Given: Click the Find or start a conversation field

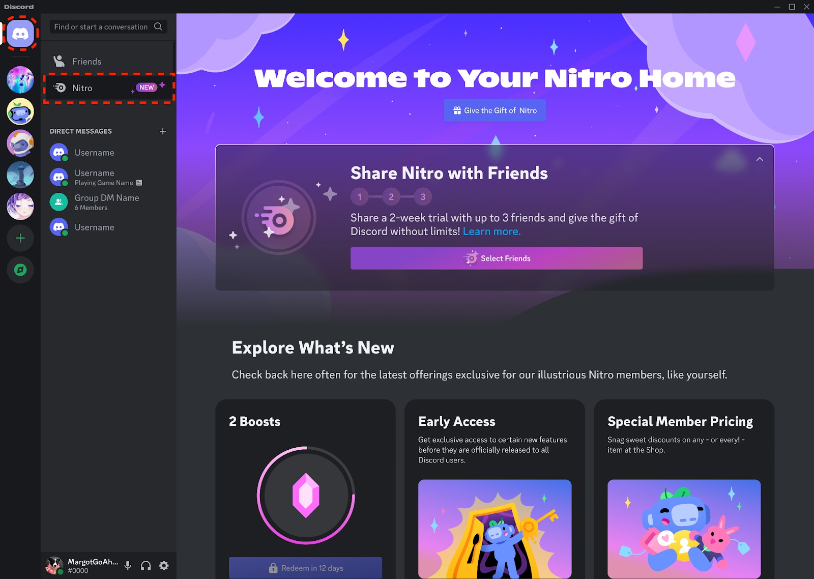Looking at the screenshot, I should pyautogui.click(x=102, y=26).
